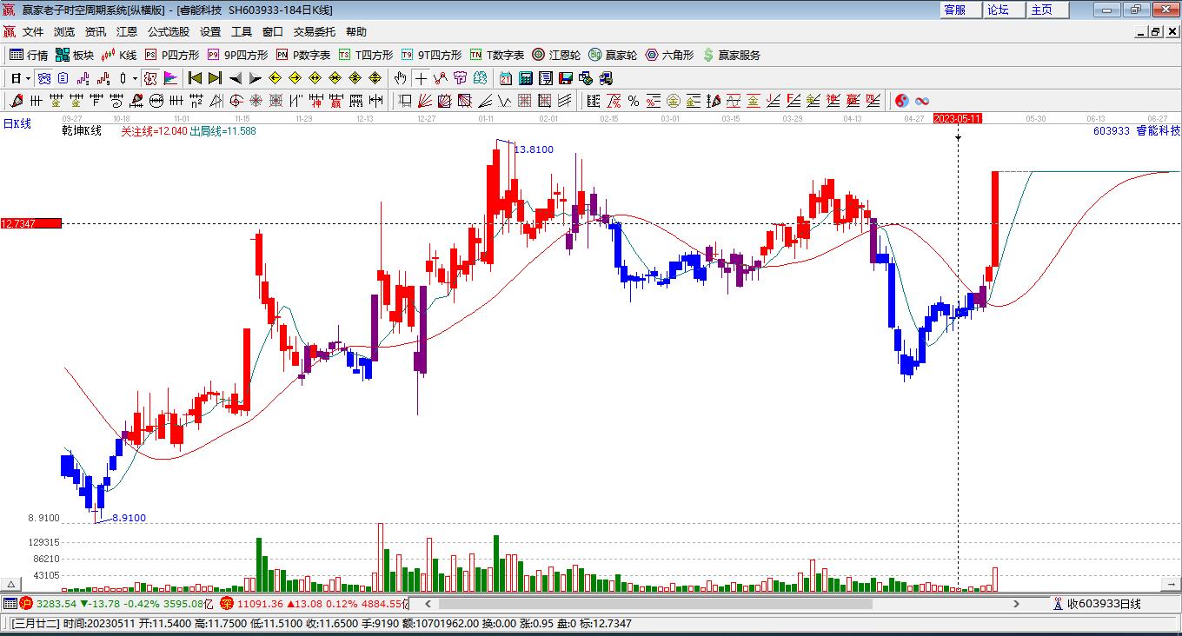Click the yellow diamond right-arrow icon
1182x636 pixels.
295,78
